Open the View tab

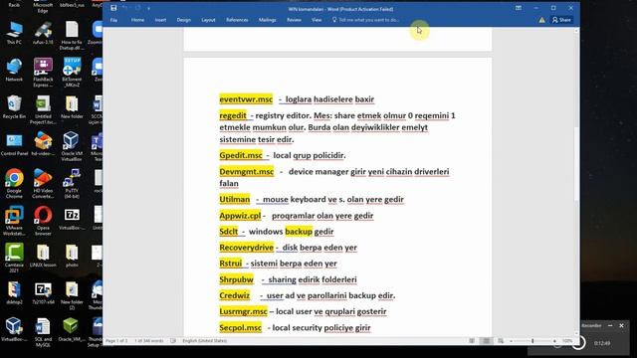tap(317, 20)
